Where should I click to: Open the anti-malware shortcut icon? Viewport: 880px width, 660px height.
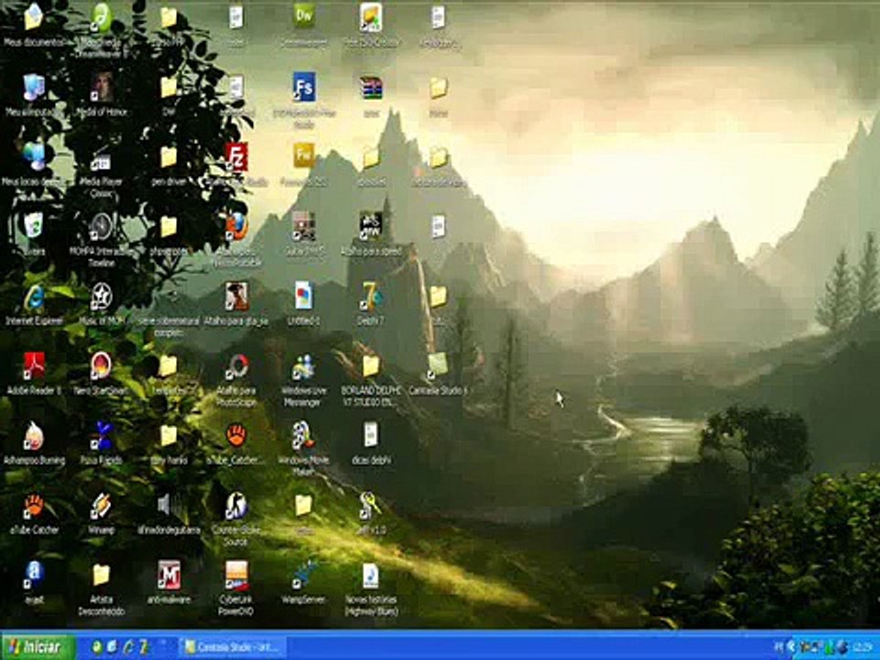[169, 575]
